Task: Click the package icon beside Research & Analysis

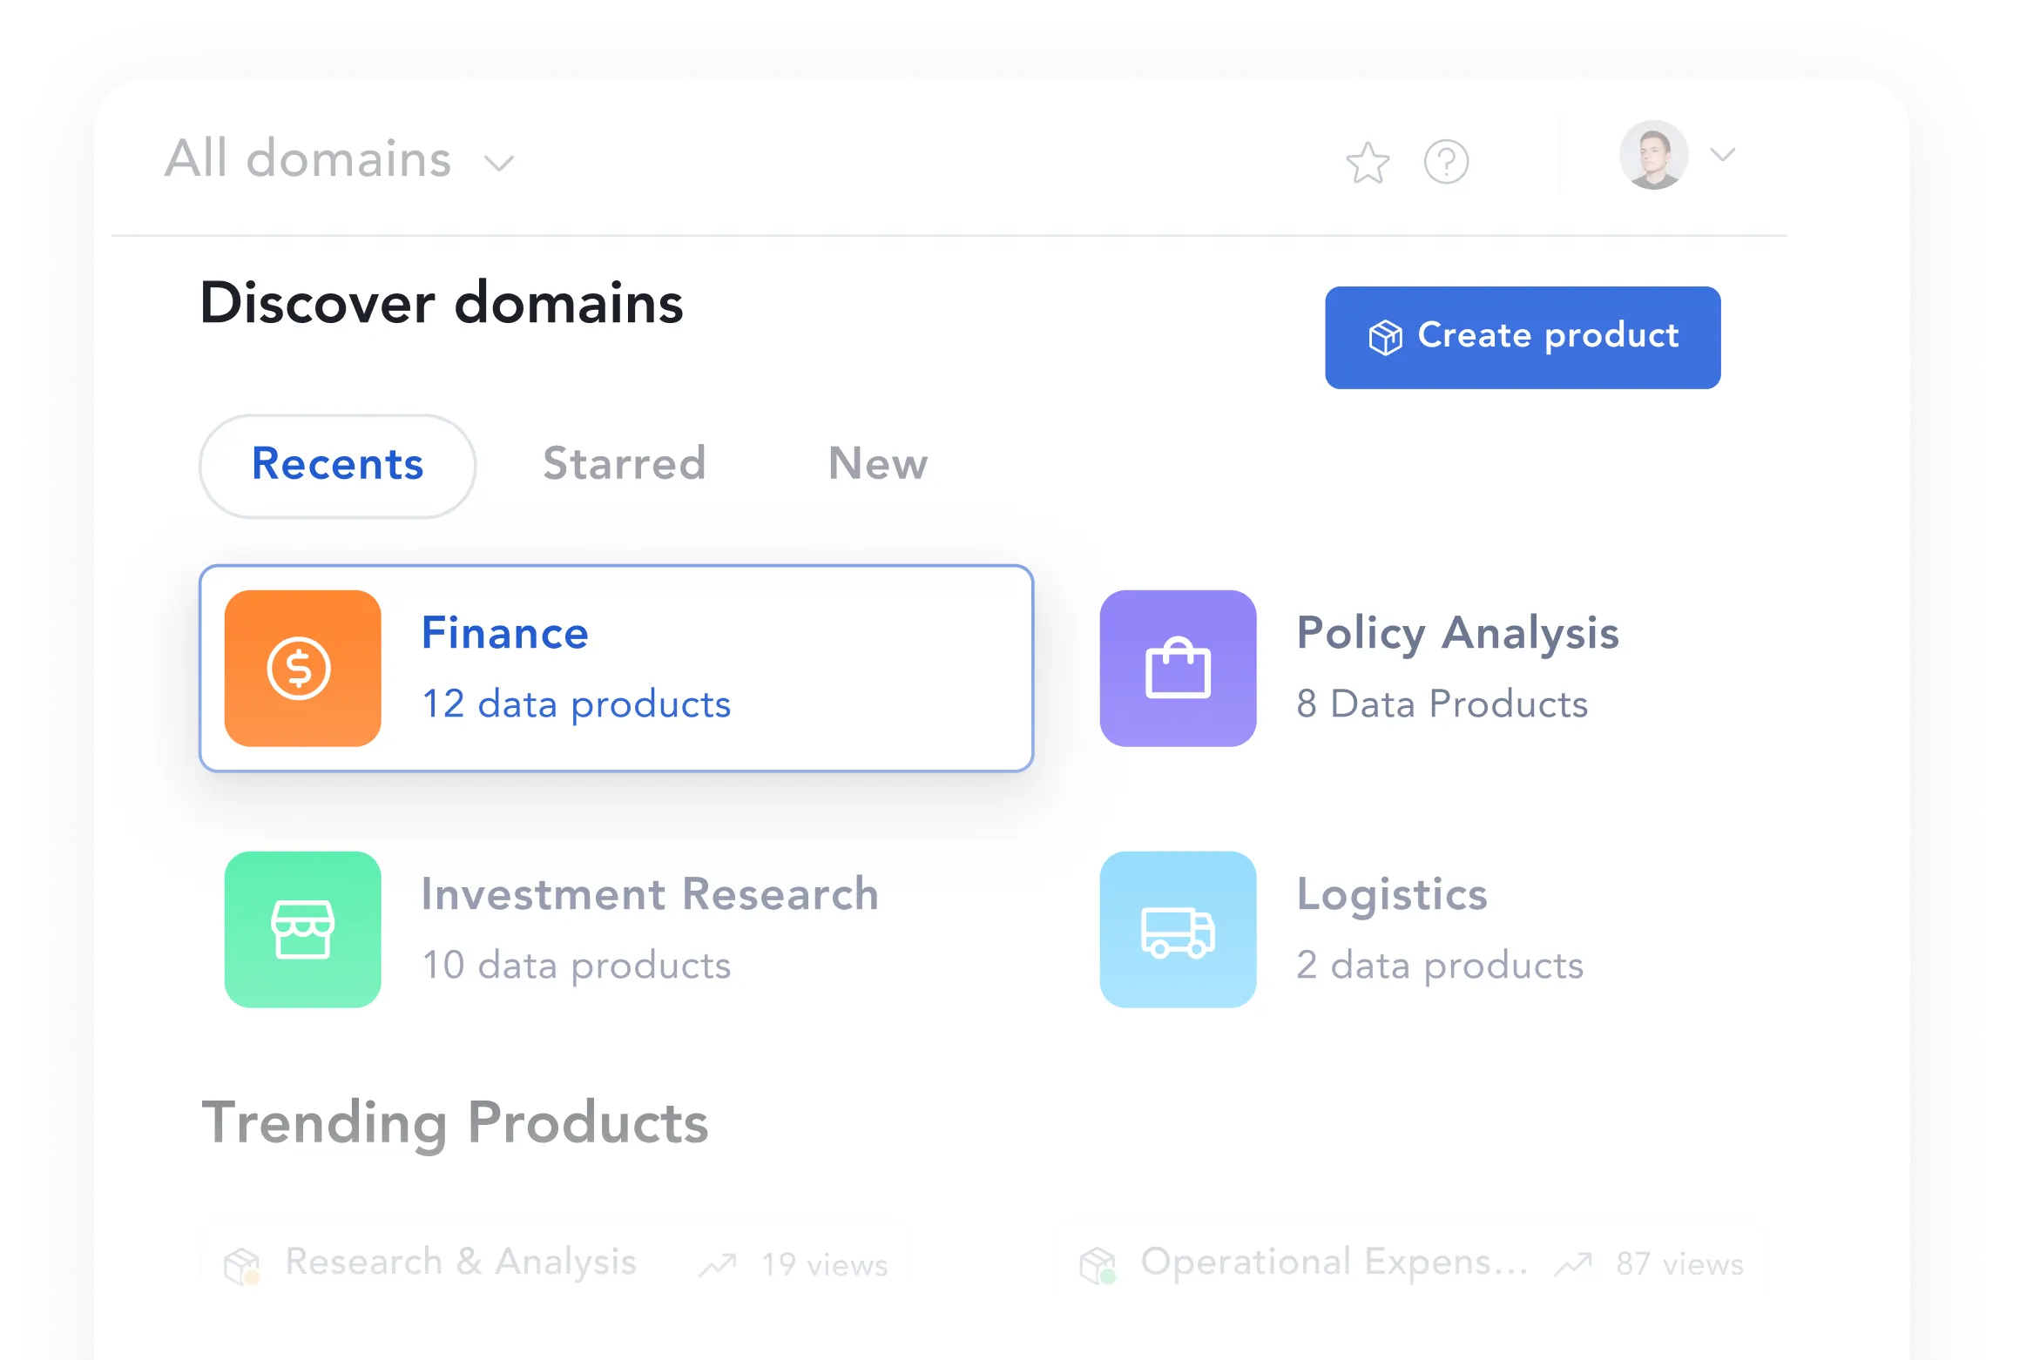Action: (242, 1265)
